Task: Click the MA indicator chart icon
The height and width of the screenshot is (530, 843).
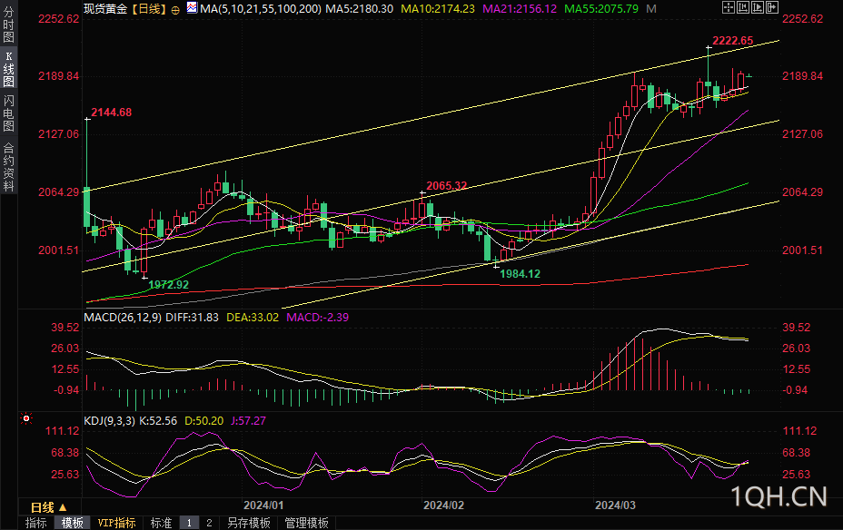Action: point(192,7)
